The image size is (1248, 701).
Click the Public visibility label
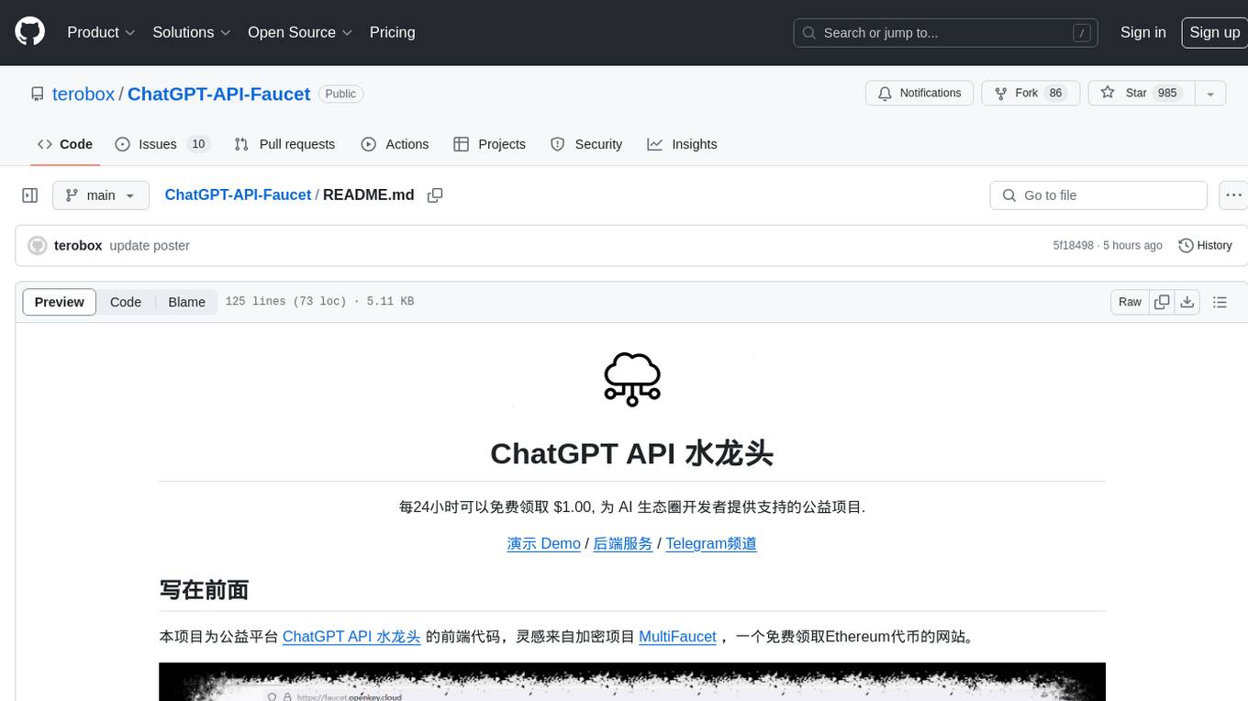pos(340,94)
